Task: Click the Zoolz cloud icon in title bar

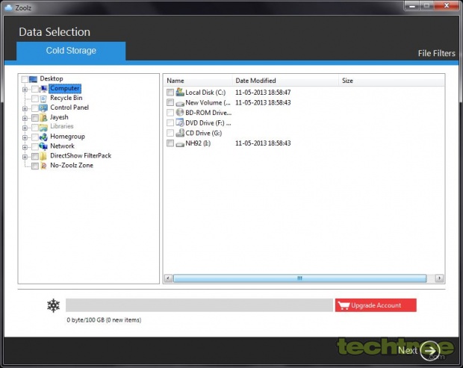Action: pyautogui.click(x=9, y=7)
